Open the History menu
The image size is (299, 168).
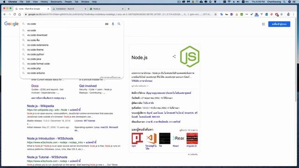(44, 2)
